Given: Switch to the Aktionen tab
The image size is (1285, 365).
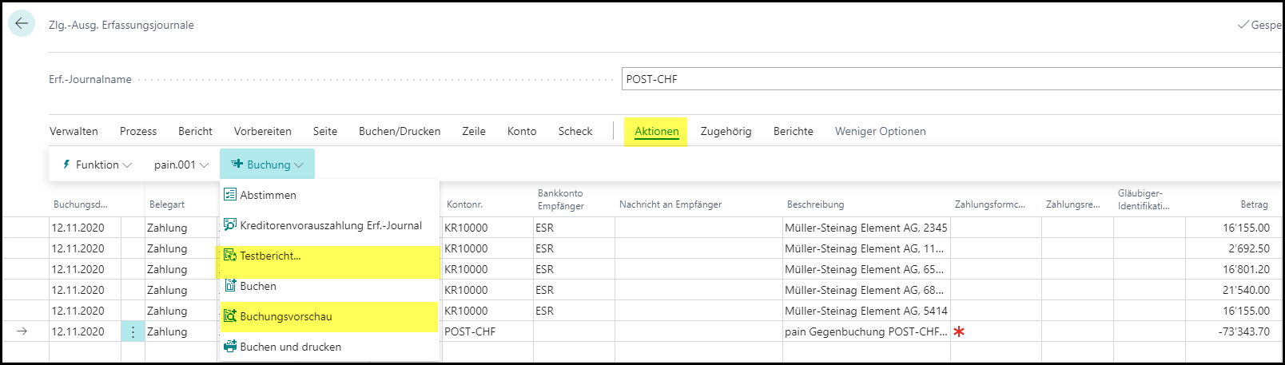Looking at the screenshot, I should 656,132.
